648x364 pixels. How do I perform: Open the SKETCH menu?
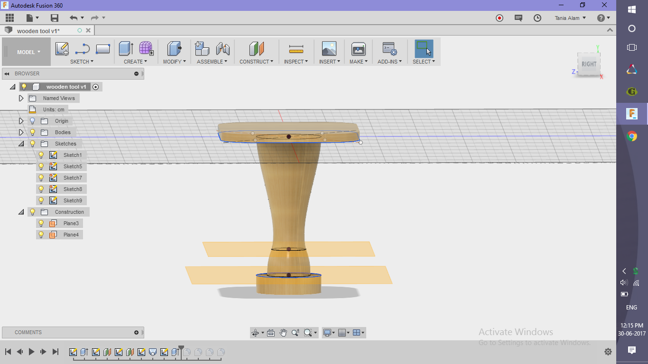point(82,62)
